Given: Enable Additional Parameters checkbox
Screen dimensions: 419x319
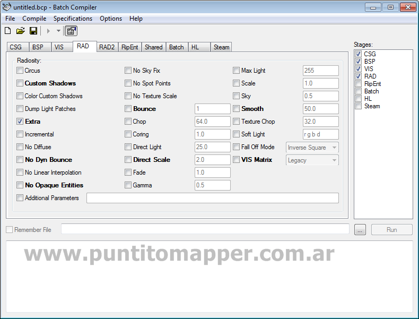Looking at the screenshot, I should pyautogui.click(x=20, y=198).
